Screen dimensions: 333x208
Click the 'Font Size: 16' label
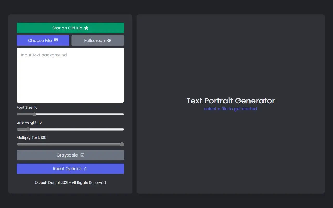coord(27,107)
